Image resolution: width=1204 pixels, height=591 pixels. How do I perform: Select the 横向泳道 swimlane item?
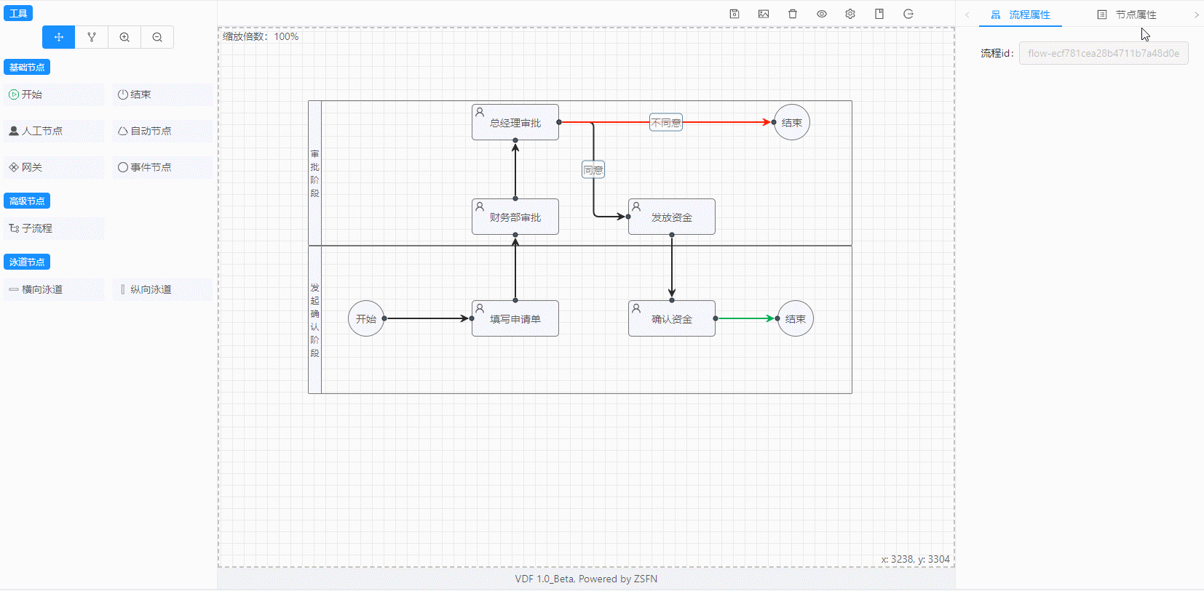54,289
